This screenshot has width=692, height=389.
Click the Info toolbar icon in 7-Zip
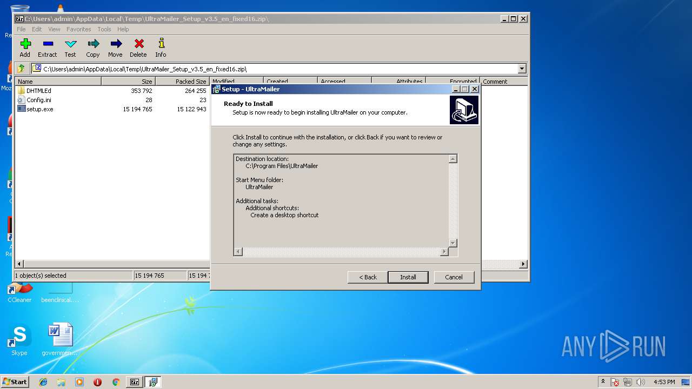pyautogui.click(x=161, y=48)
